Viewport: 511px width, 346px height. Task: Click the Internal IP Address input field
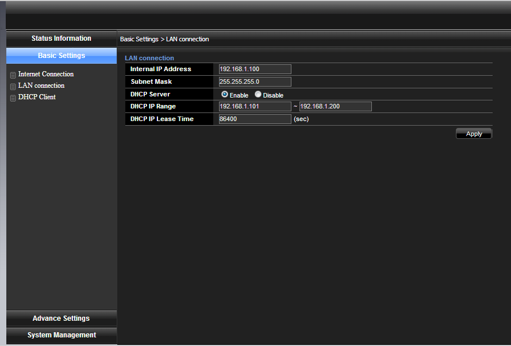[255, 69]
